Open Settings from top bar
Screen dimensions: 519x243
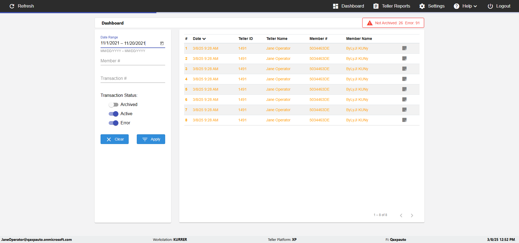pyautogui.click(x=432, y=6)
